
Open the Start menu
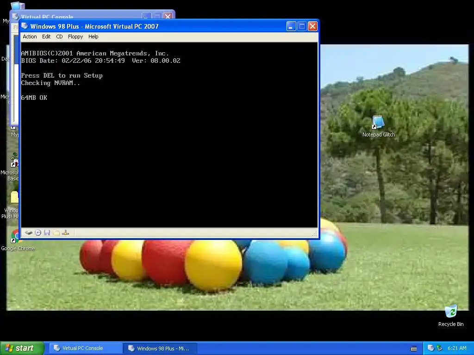click(x=22, y=348)
